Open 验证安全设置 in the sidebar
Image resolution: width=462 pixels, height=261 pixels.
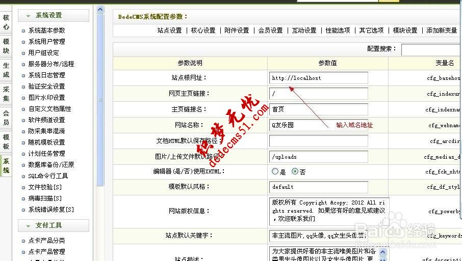46,86
